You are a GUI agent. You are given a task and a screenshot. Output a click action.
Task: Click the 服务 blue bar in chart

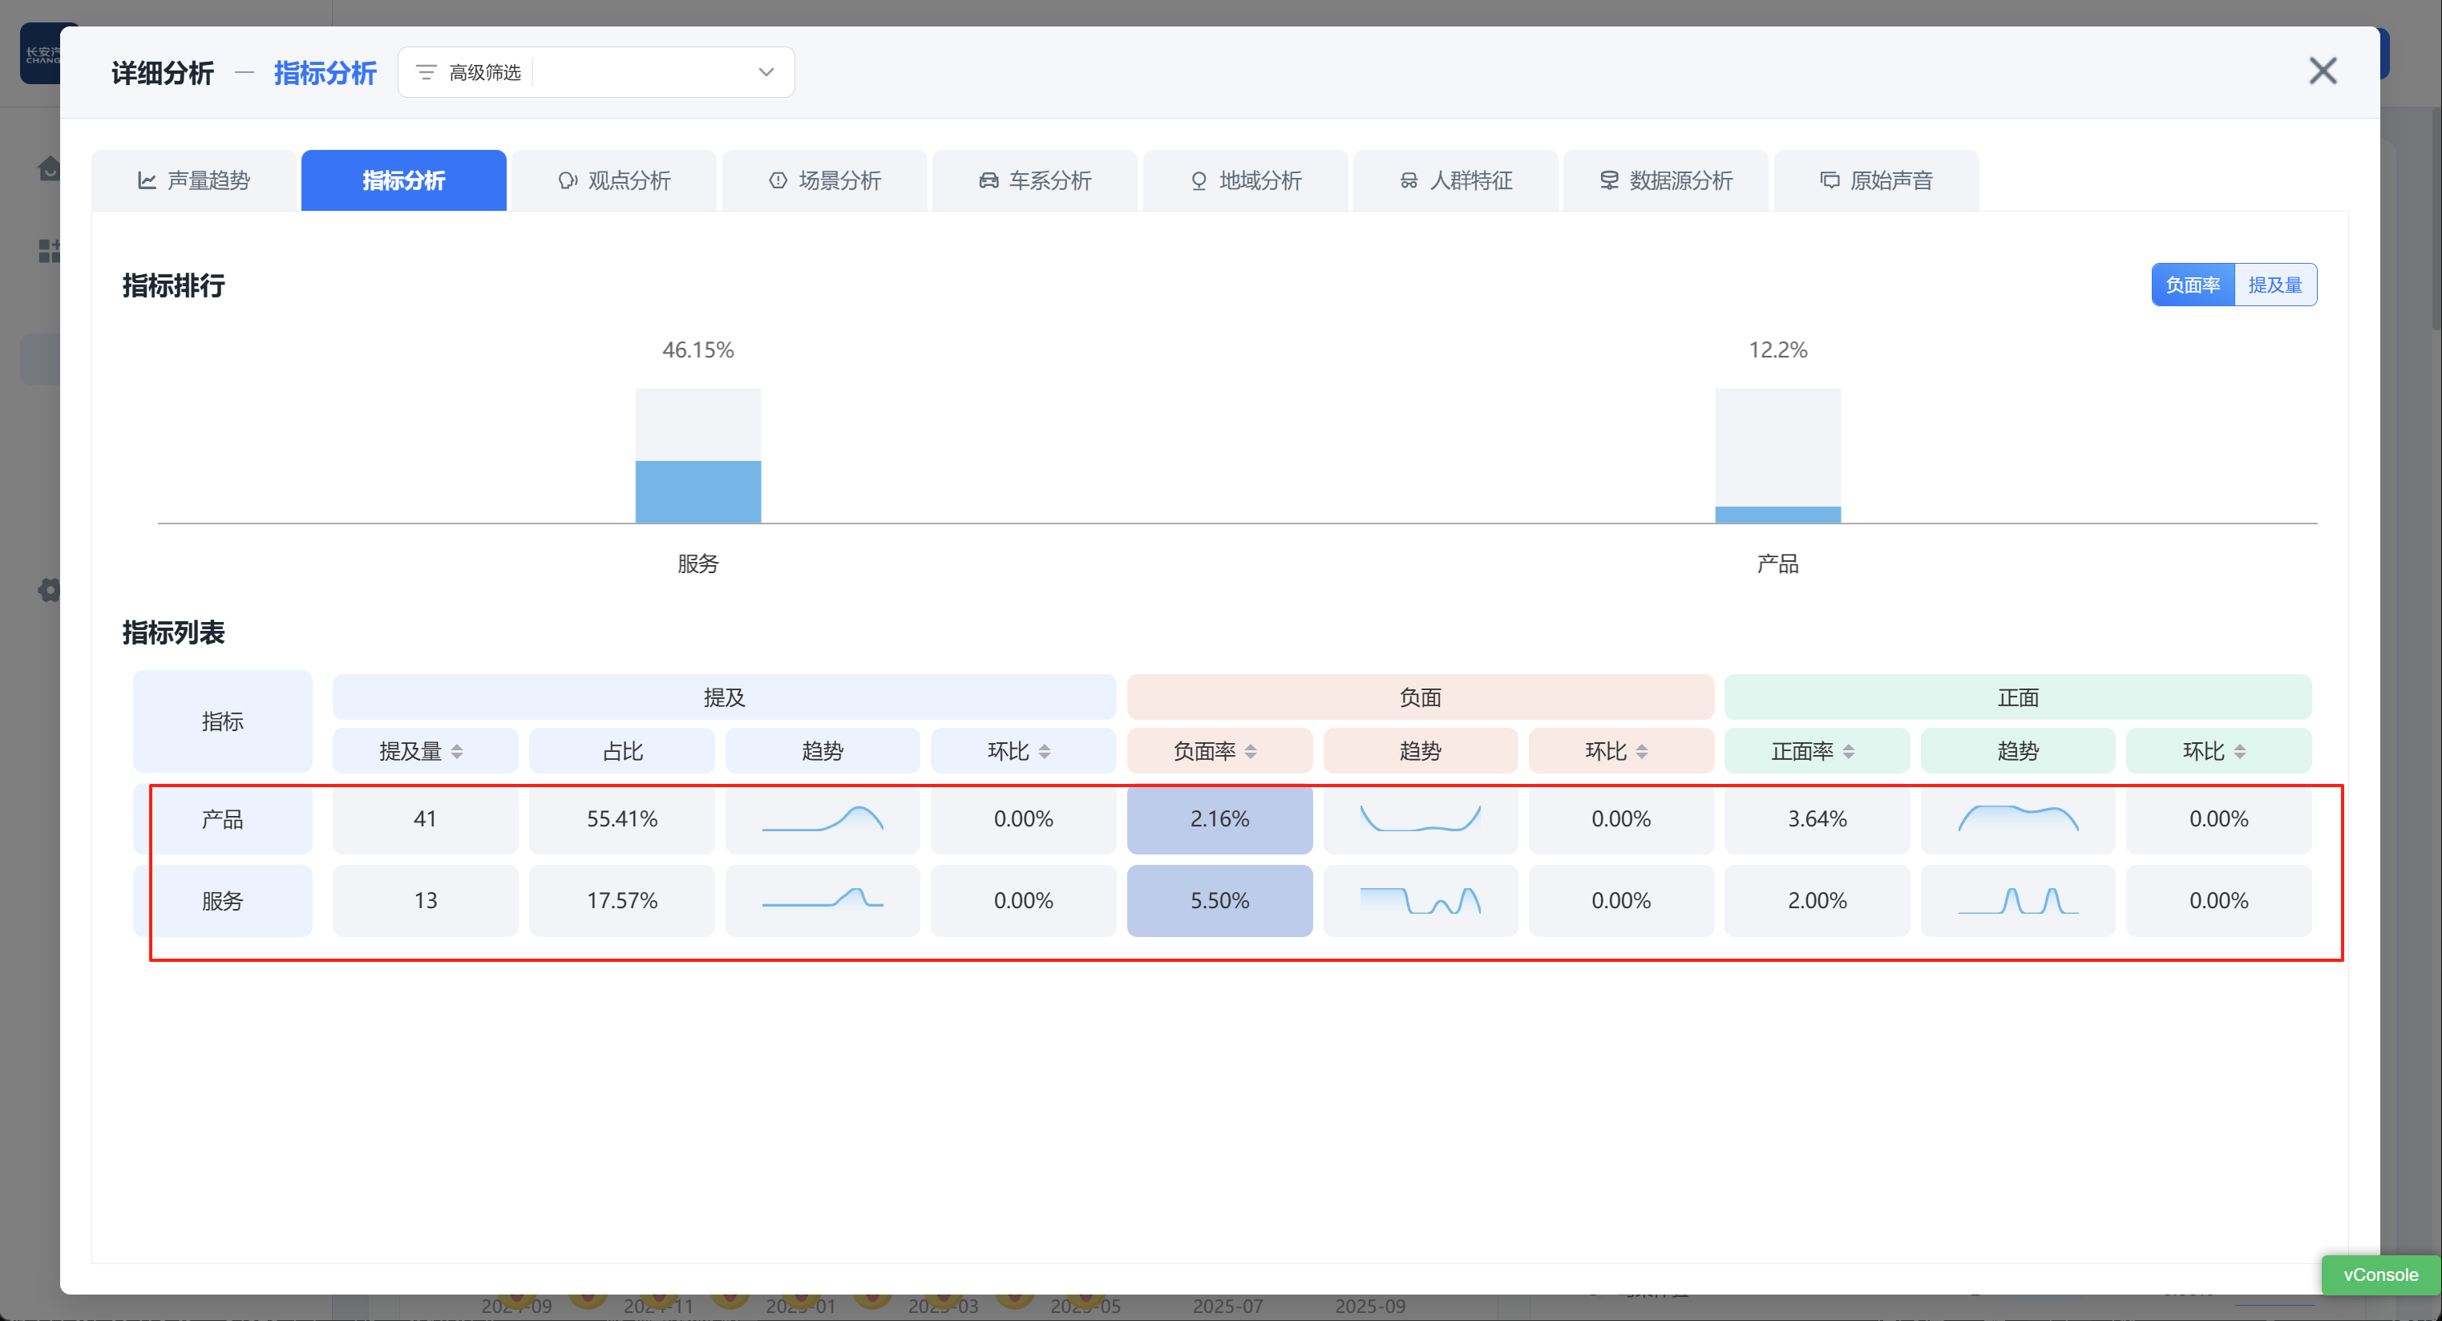697,491
